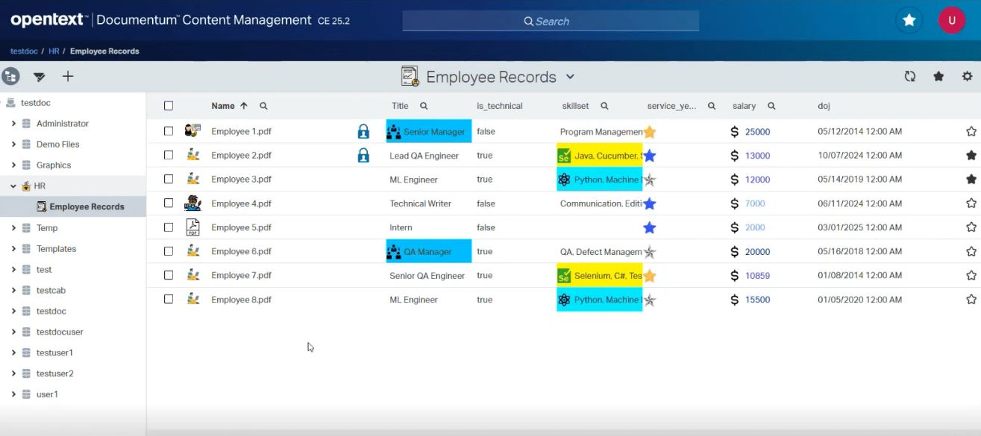
Task: Mark Employee 4.pdf row as favorite
Action: [971, 203]
